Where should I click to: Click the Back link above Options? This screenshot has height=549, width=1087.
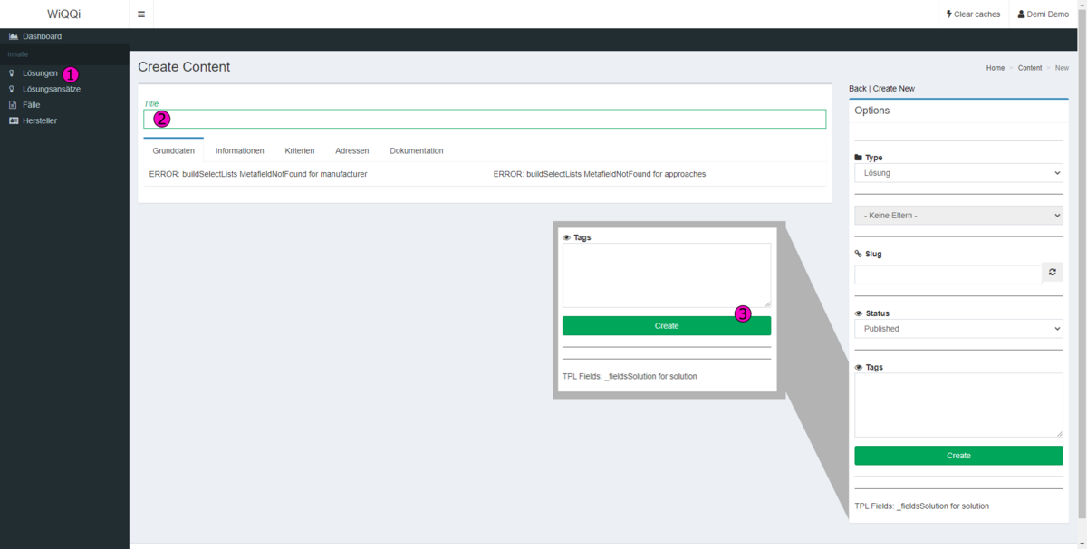pyautogui.click(x=857, y=88)
